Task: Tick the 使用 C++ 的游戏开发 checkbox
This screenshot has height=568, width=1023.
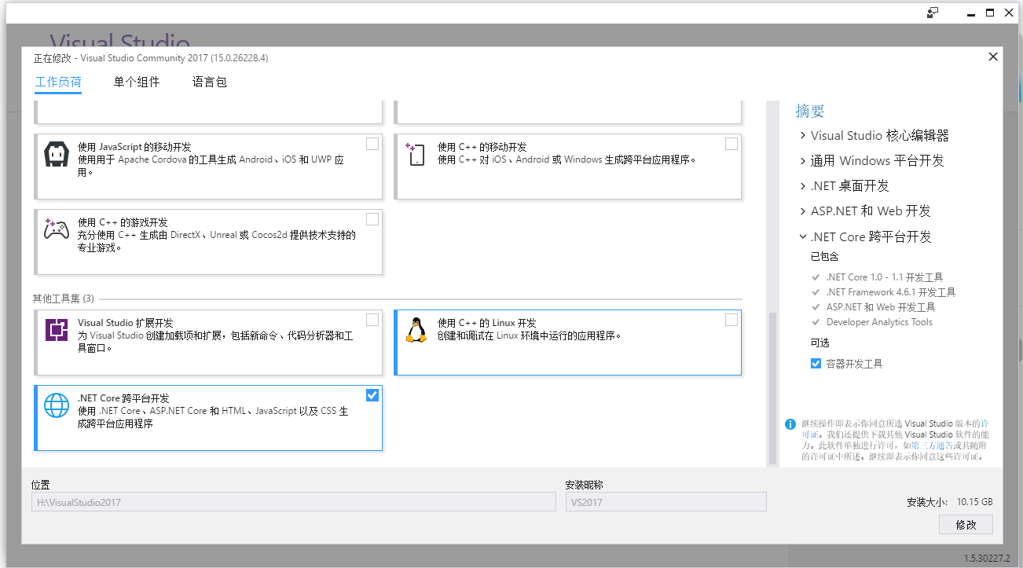Action: [x=372, y=219]
